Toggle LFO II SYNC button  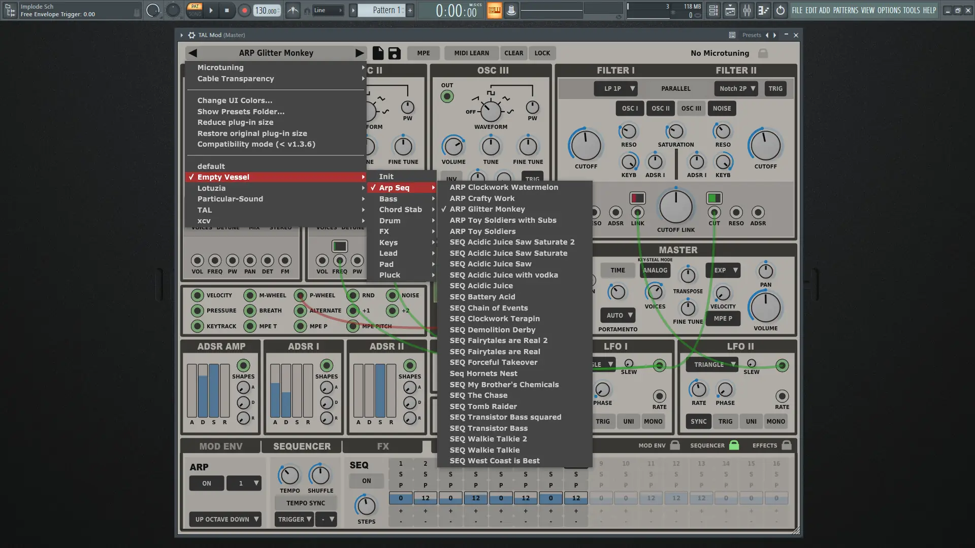[x=698, y=421]
